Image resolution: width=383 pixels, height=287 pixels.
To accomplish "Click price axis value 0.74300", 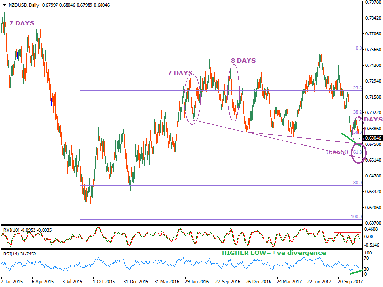I will pos(373,66).
